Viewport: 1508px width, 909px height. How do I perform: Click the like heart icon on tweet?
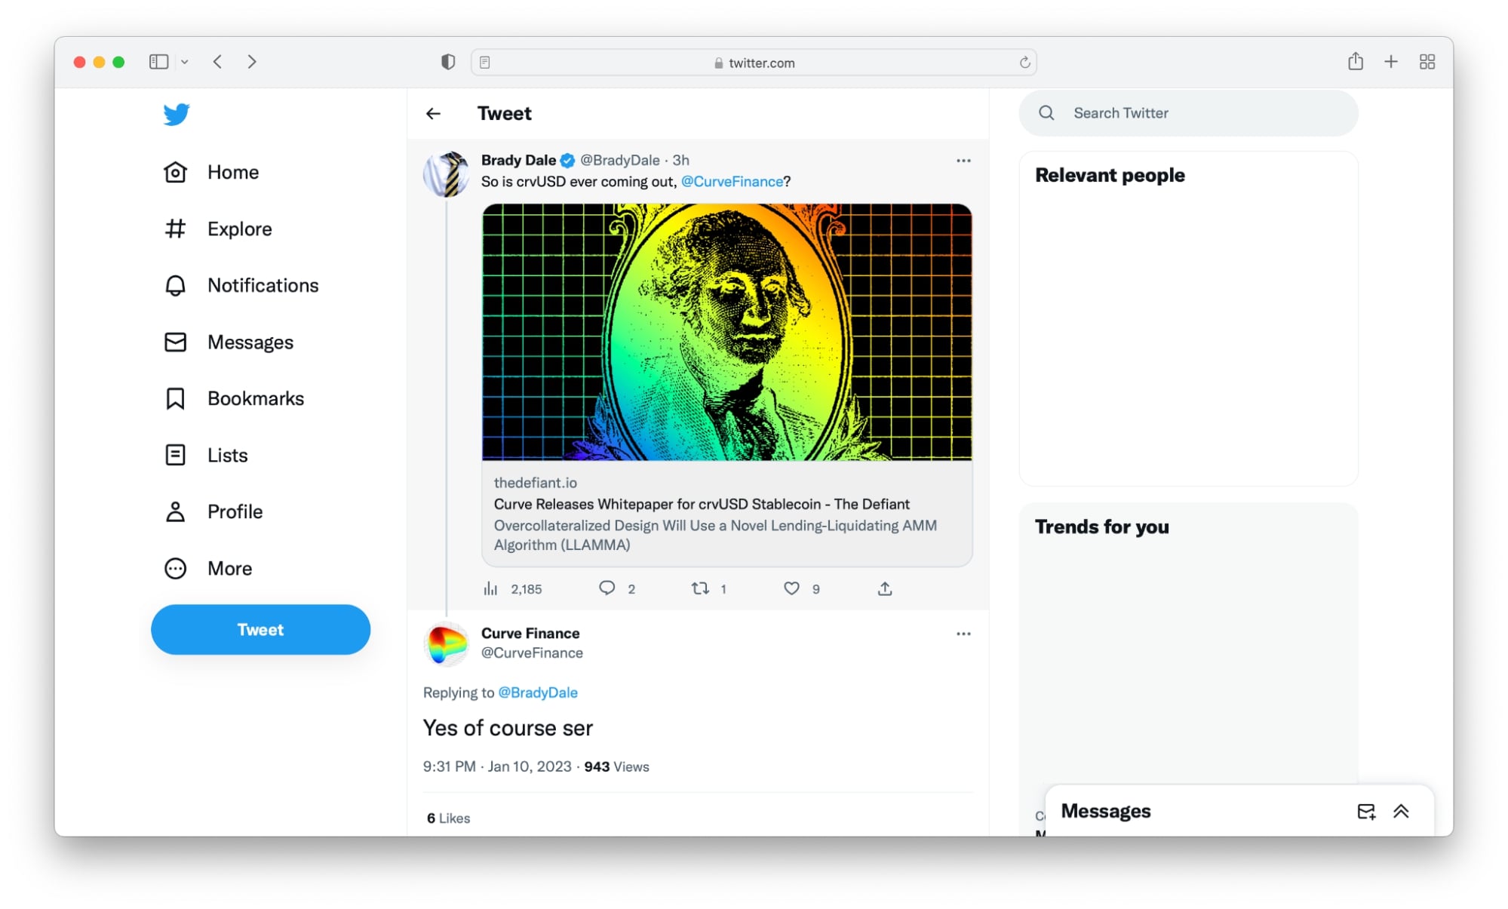(x=791, y=589)
